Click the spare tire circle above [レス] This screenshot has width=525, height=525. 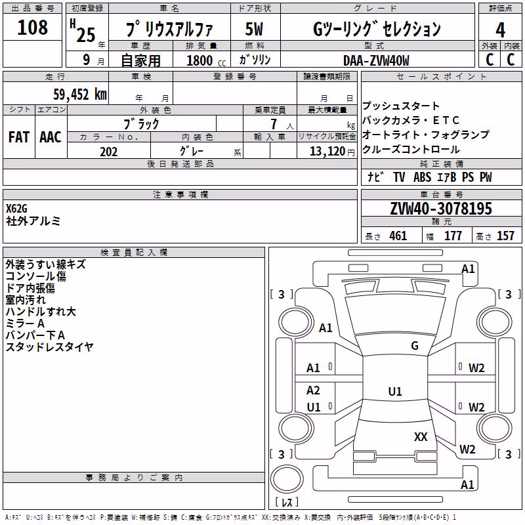[x=287, y=478]
